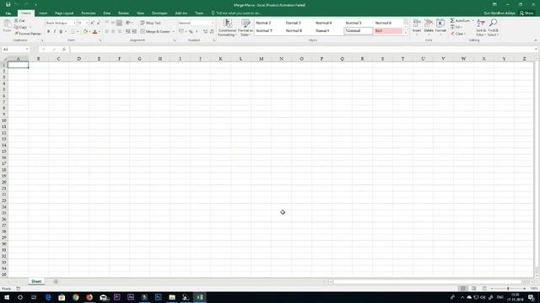This screenshot has height=303, width=540.
Task: Switch to Page Layout view in status bar
Action: coord(474,288)
